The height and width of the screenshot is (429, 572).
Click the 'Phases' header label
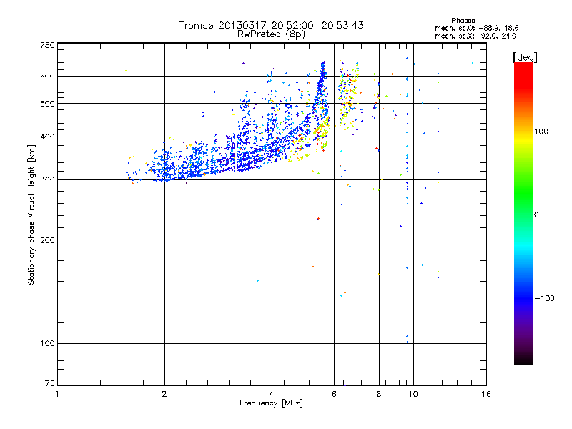[x=463, y=21]
